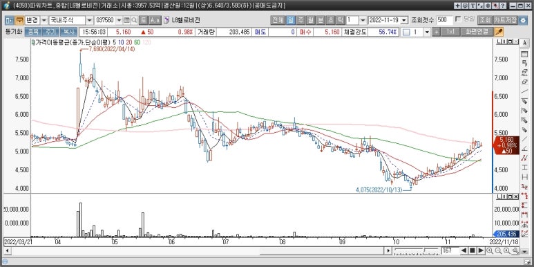
Task: Open the 2022-11-19 date dropdown
Action: pyautogui.click(x=404, y=20)
